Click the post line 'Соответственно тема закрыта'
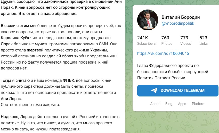 (30, 105)
